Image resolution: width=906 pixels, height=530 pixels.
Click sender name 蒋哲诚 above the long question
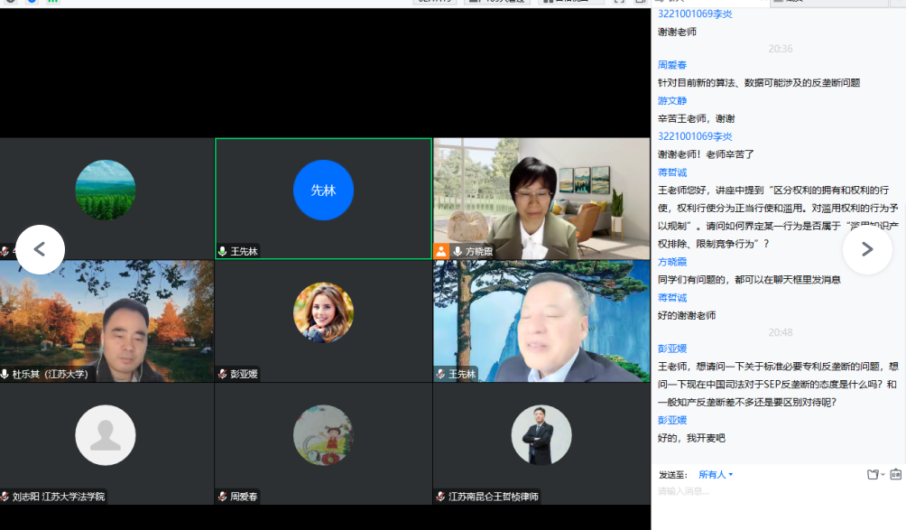click(671, 172)
